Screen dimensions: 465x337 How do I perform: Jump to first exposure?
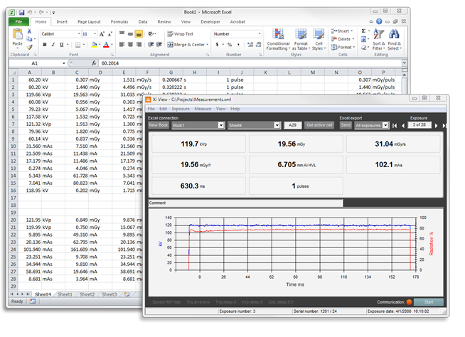pyautogui.click(x=395, y=126)
